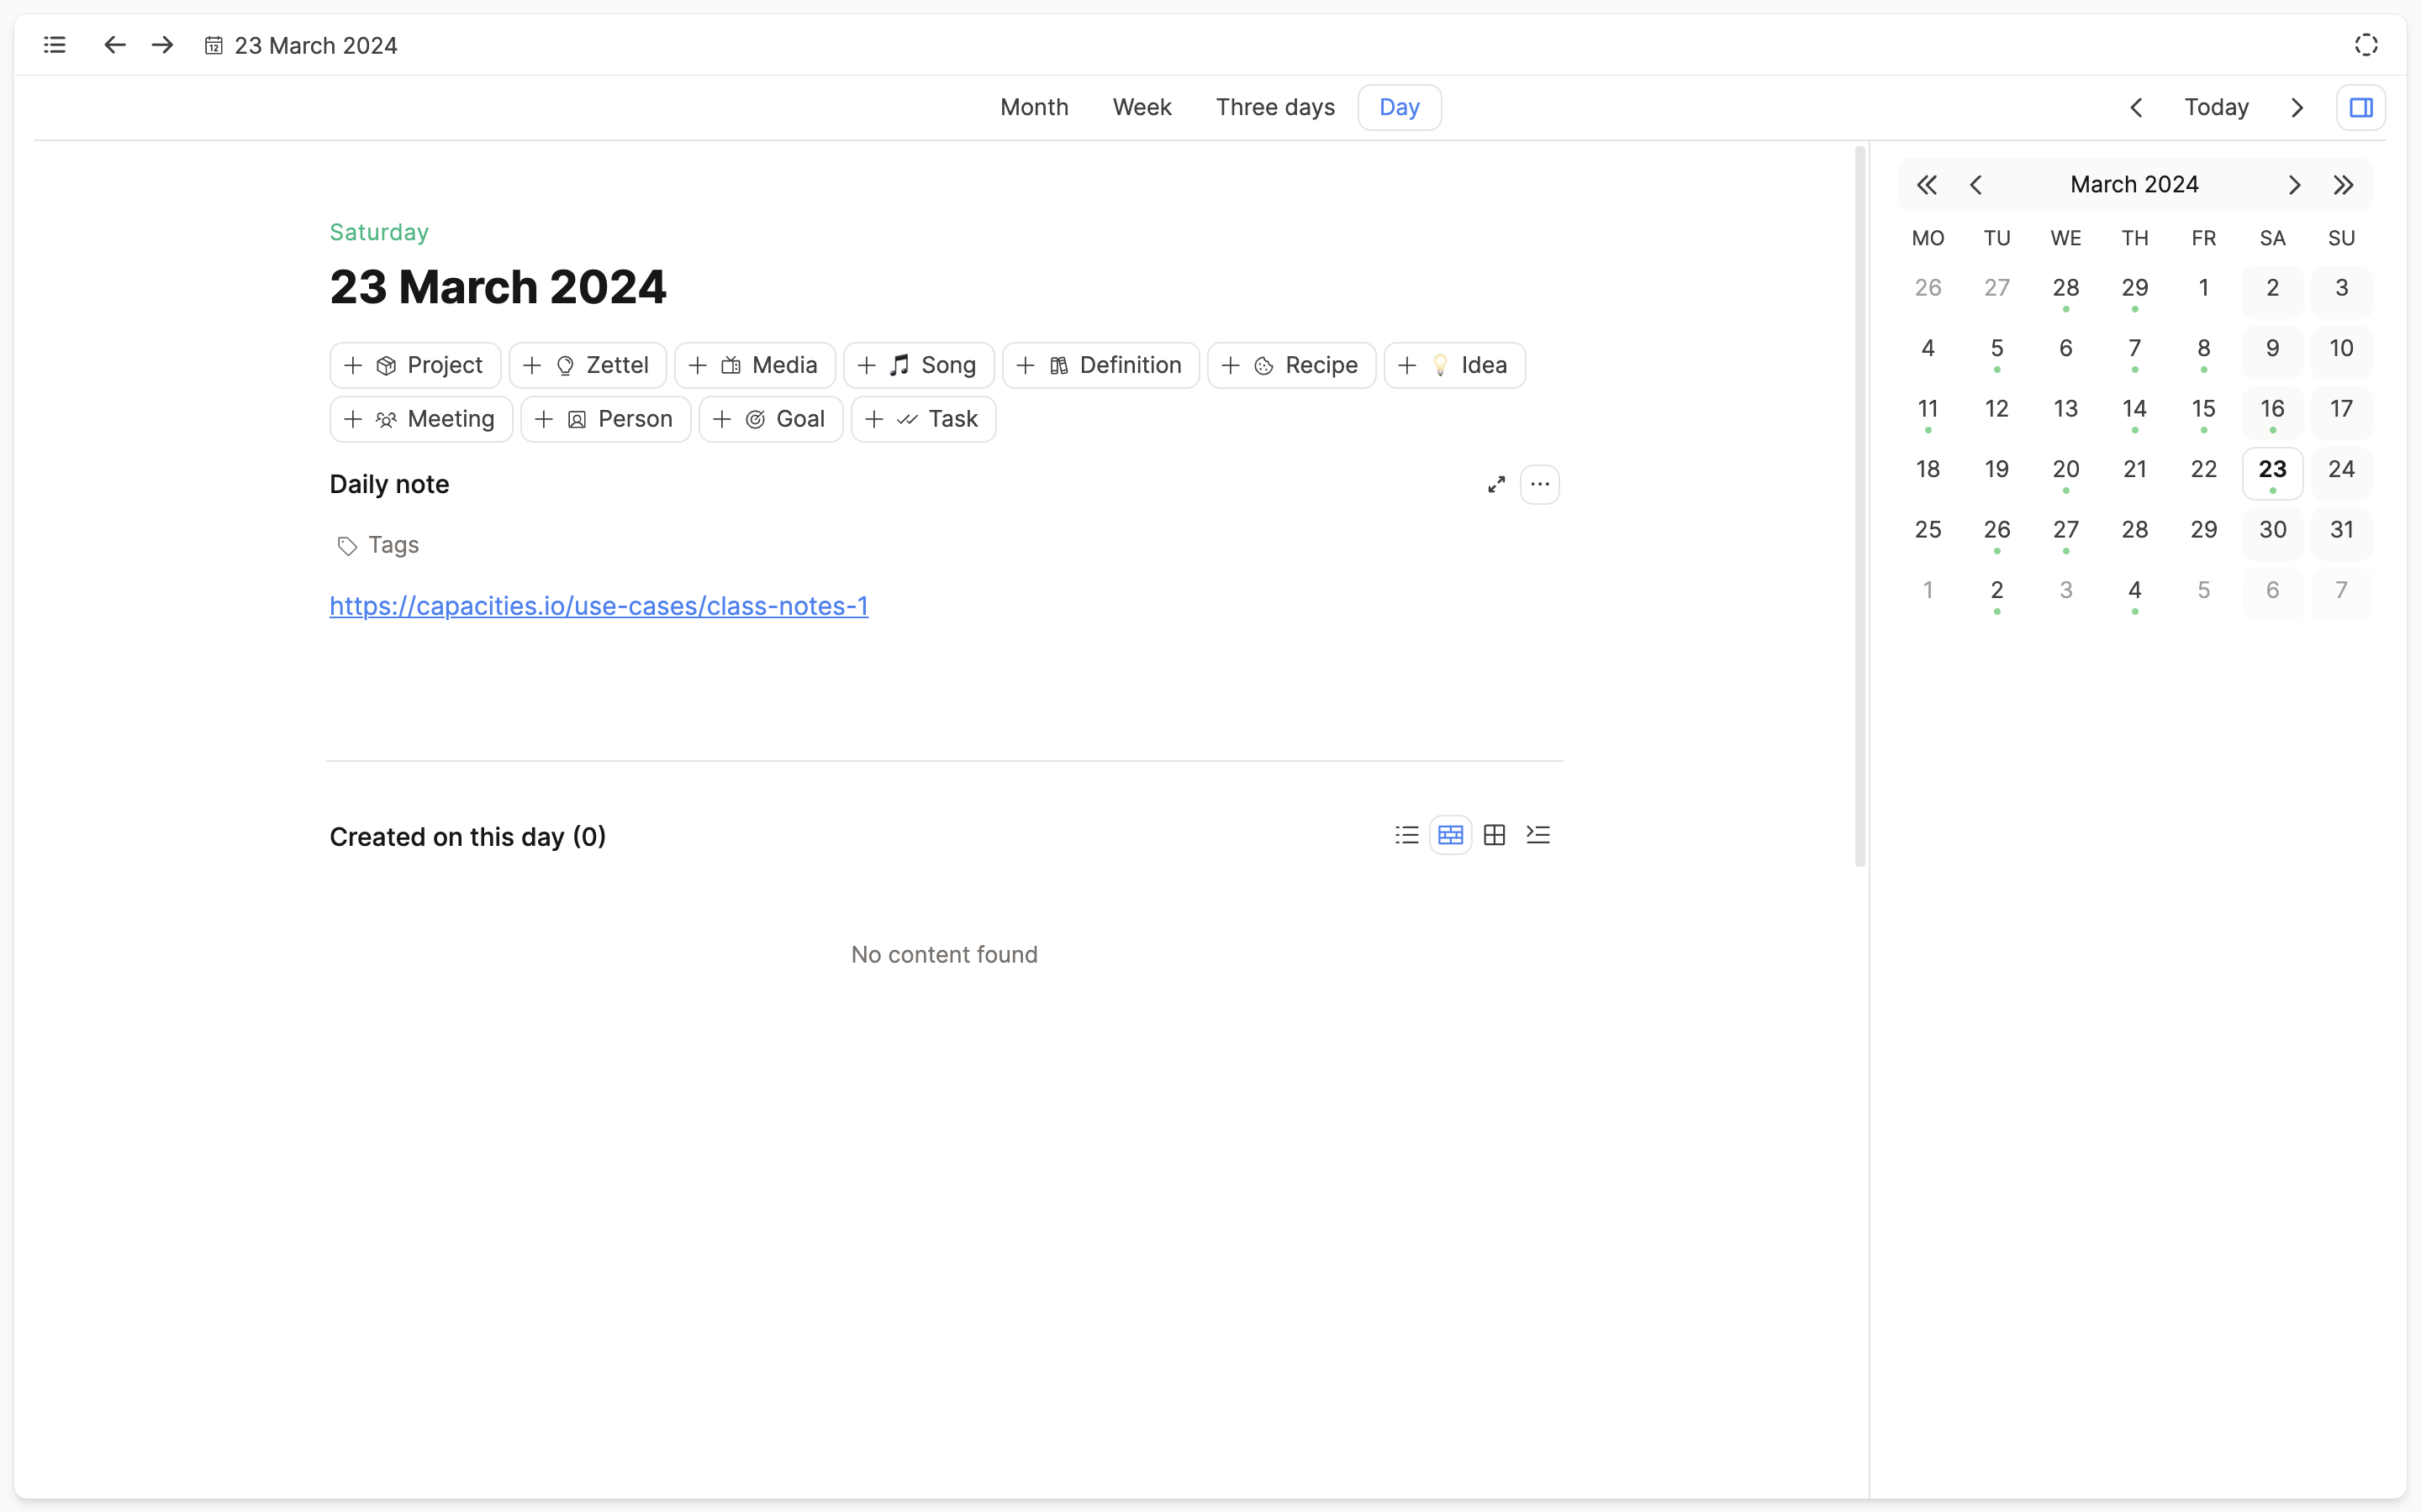Switch to gallery grid view icon
Image resolution: width=2421 pixels, height=1512 pixels.
(1495, 835)
